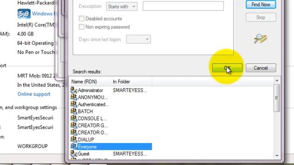Click the Intel(R) Core(TM) processor text

36,25
